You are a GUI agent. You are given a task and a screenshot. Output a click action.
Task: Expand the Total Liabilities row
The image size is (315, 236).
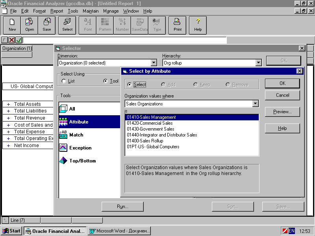[x=8, y=111]
